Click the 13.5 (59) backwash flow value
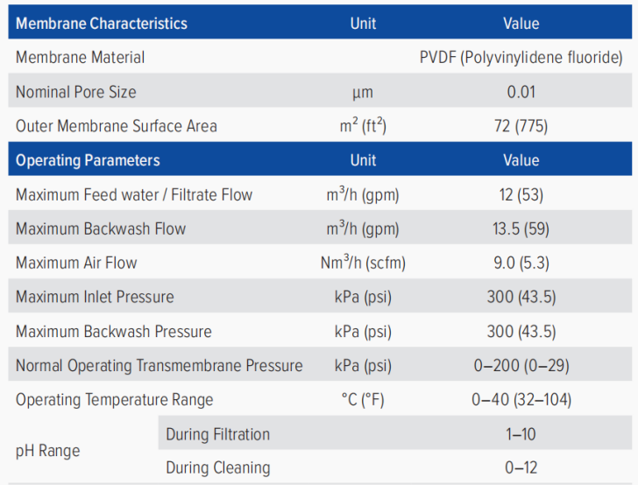 click(521, 229)
